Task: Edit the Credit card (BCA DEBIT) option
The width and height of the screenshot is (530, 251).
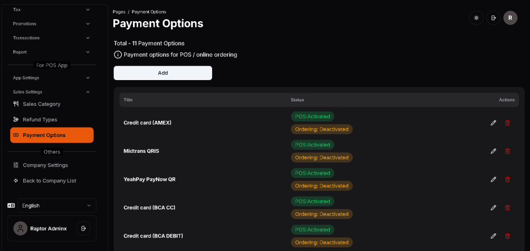Action: coord(493,236)
